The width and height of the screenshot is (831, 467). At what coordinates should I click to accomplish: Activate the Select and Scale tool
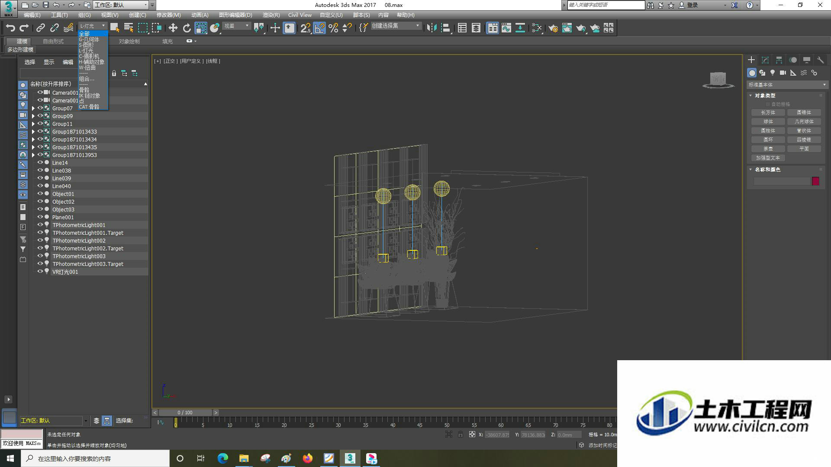pos(201,28)
